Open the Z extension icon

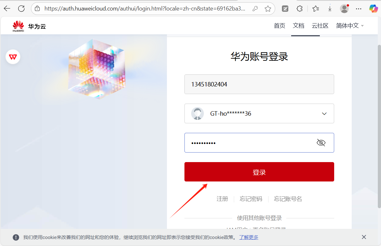285,9
